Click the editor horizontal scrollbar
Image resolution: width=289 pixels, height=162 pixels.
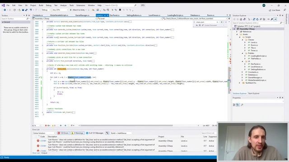pyautogui.click(x=126, y=126)
